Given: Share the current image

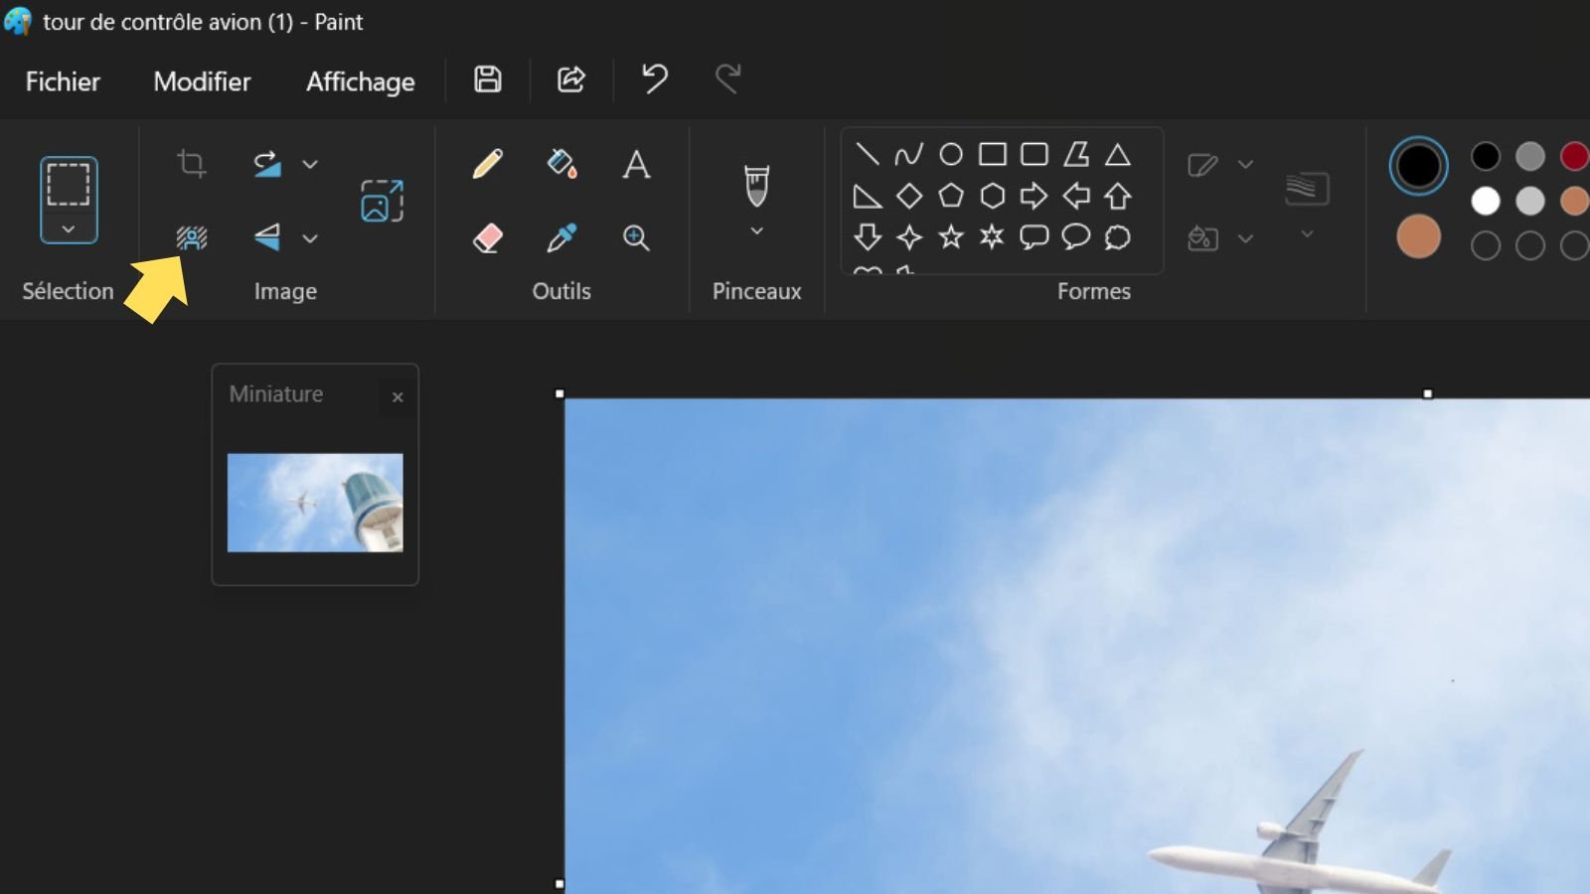Looking at the screenshot, I should coord(571,79).
